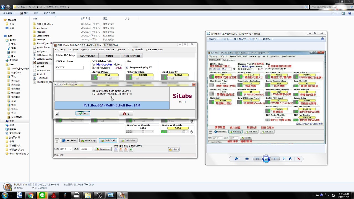Open the LINE app from the taskbar
This screenshot has width=354, height=199.
(42, 195)
